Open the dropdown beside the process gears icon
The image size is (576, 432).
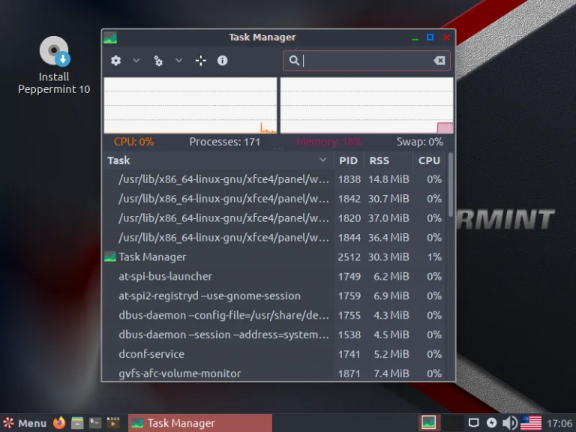[178, 61]
